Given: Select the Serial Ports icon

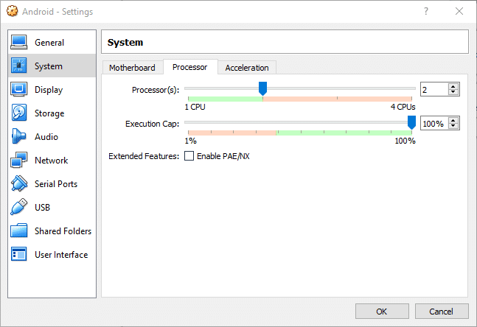Looking at the screenshot, I should 19,184.
